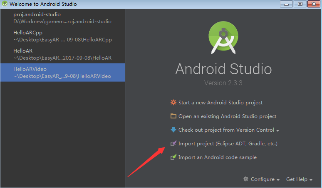Expand the Version Control dropdown arrow
Viewport: 322px width, 188px height.
277,130
